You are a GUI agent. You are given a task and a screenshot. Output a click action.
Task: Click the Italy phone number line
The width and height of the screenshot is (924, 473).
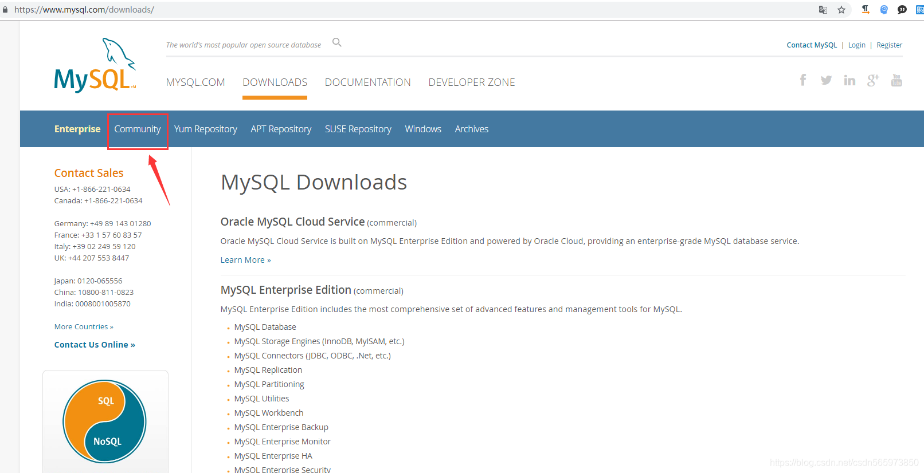95,246
